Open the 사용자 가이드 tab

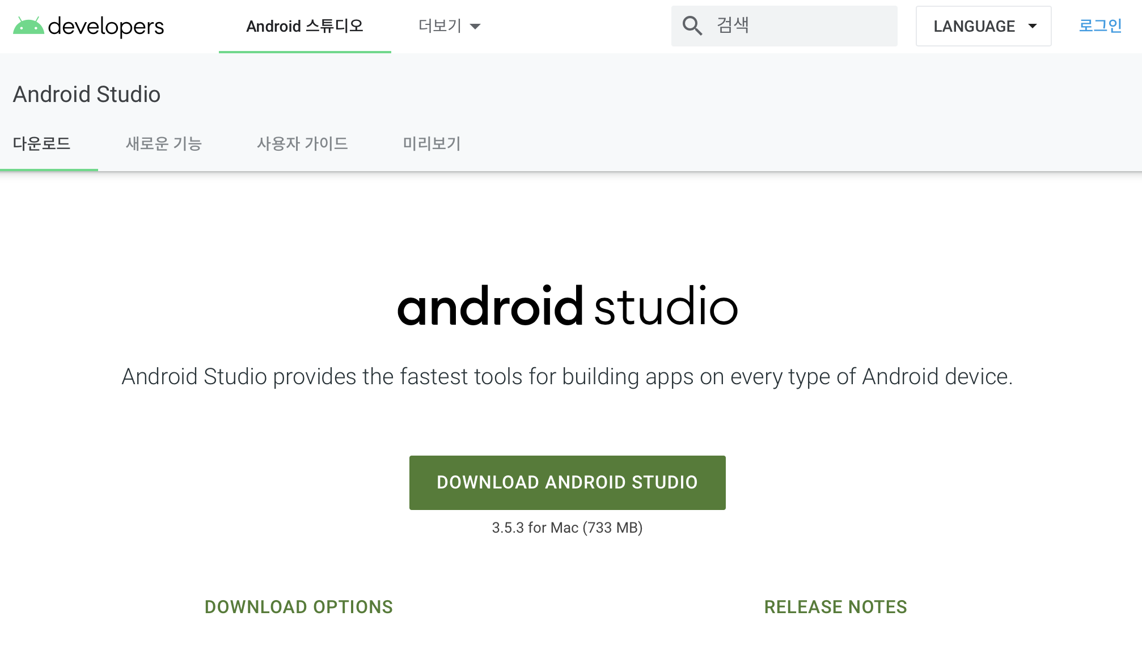click(x=302, y=143)
